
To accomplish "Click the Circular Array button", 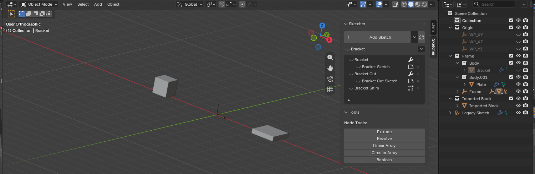I will pyautogui.click(x=384, y=153).
